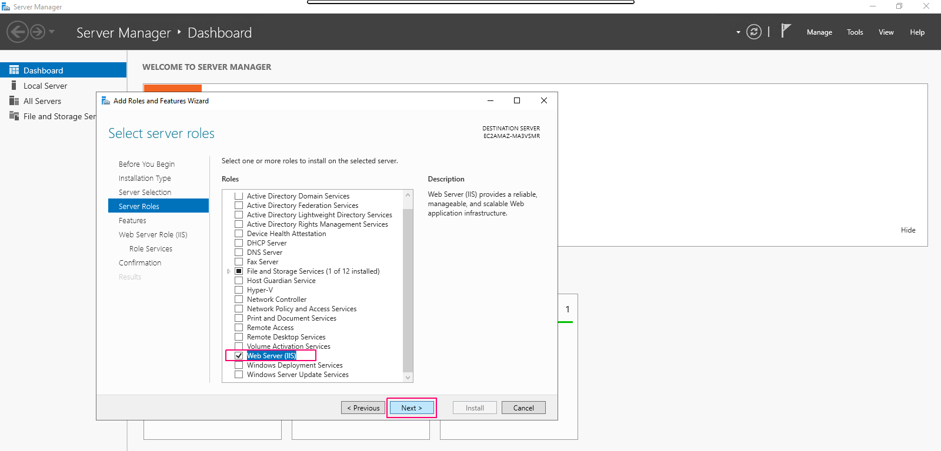Click the roles list scrollbar thumb

click(x=408, y=290)
